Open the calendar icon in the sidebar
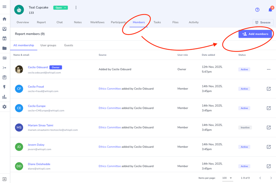Screen dimensions: 276x183 [x=5, y=39]
